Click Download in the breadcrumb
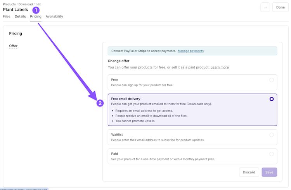Viewport: 291px width, 190px height. [26, 4]
